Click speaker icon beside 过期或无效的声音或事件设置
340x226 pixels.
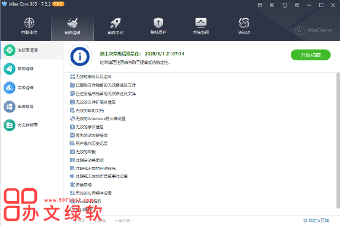(x=72, y=176)
